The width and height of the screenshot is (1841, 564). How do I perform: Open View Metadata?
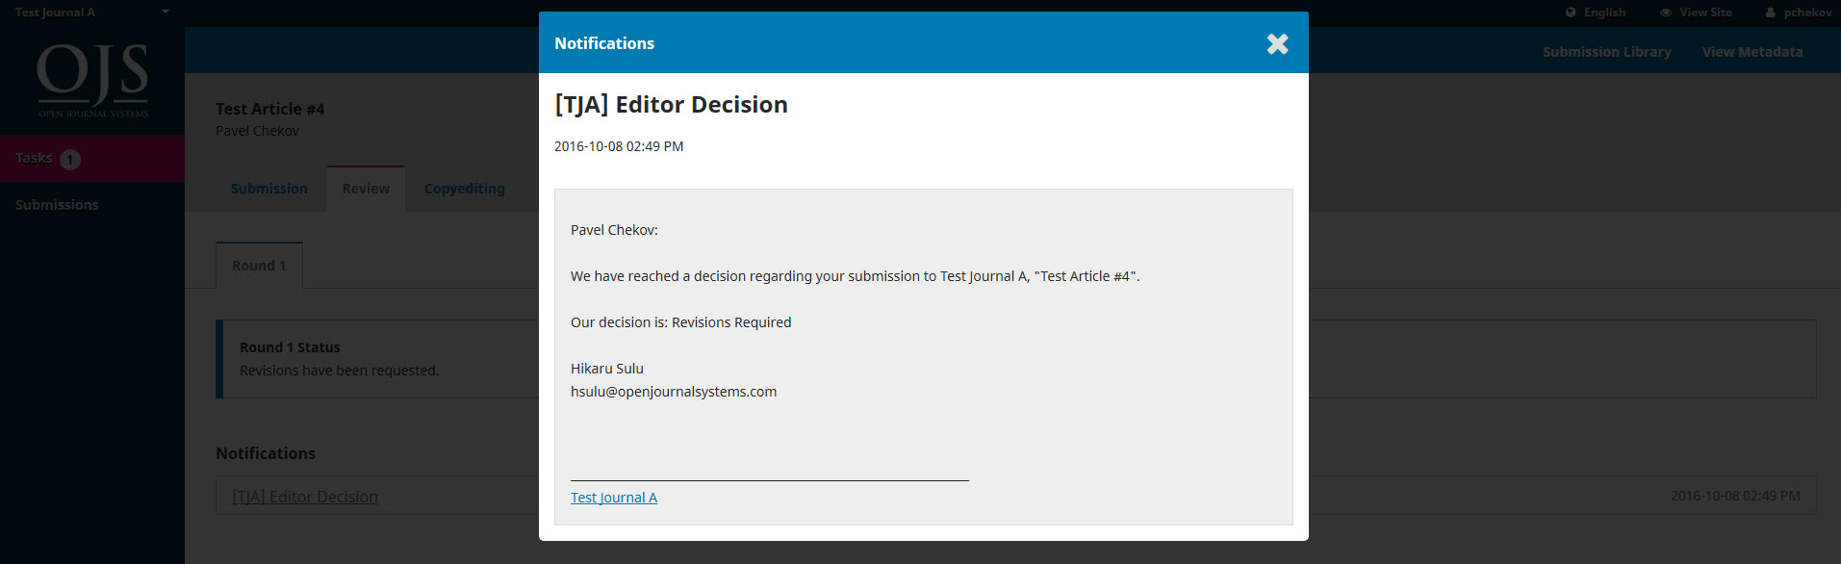pyautogui.click(x=1752, y=51)
